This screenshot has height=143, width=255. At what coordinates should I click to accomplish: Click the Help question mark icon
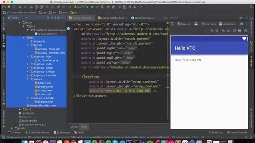141,7
